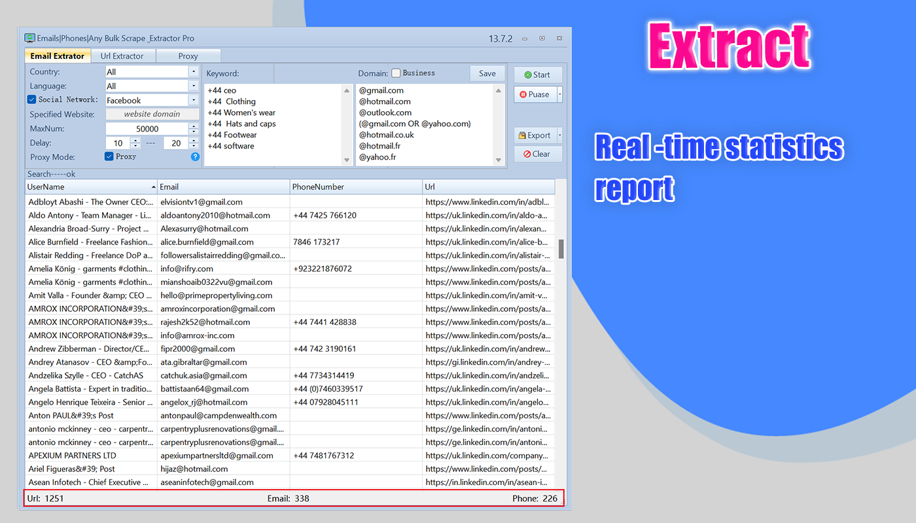This screenshot has height=523, width=916.
Task: Select domain '@gmail.com' in domain list
Action: tap(381, 90)
